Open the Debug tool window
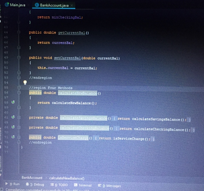This screenshot has height=191, width=204. [x=35, y=184]
